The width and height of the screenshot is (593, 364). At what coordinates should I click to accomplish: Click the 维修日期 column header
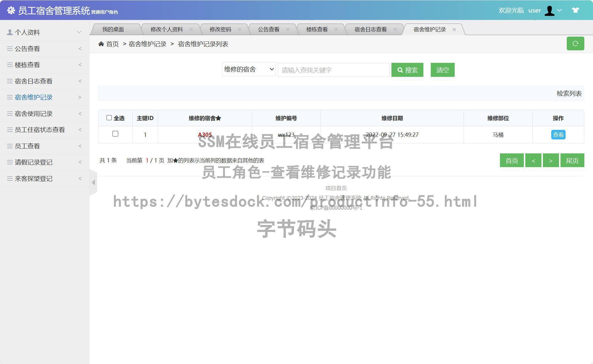point(392,118)
